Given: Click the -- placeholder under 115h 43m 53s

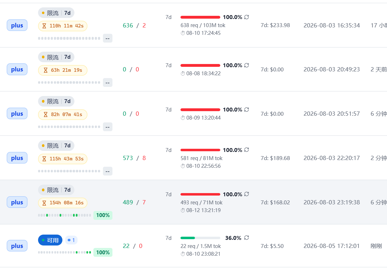Looking at the screenshot, I should [x=107, y=171].
